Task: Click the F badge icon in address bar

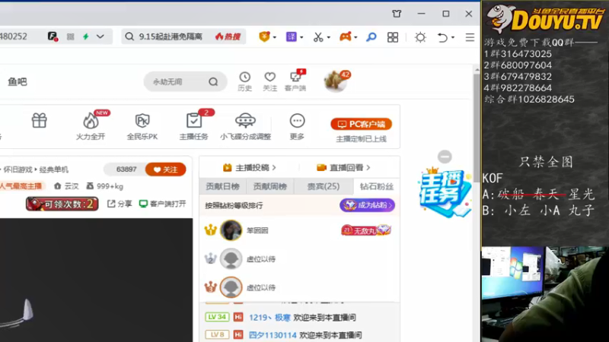Action: coord(53,36)
